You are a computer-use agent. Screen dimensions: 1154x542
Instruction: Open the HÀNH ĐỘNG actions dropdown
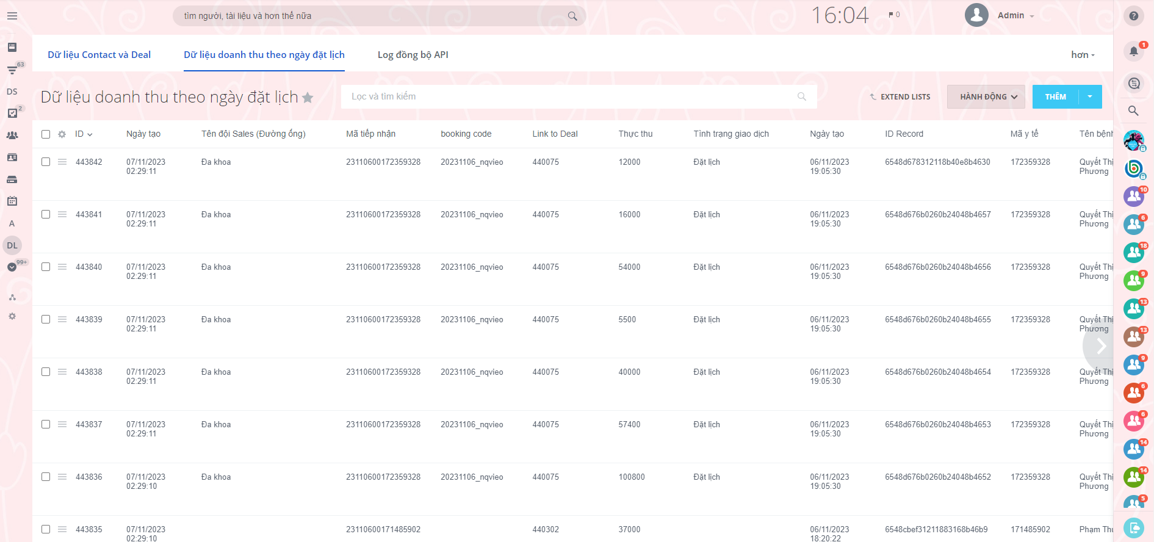[986, 96]
